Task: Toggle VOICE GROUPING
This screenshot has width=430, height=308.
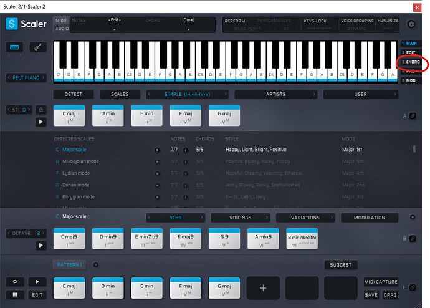Action: (x=357, y=21)
